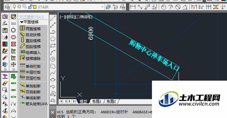Toggle the padlock for STAIR layer

pos(30,7)
